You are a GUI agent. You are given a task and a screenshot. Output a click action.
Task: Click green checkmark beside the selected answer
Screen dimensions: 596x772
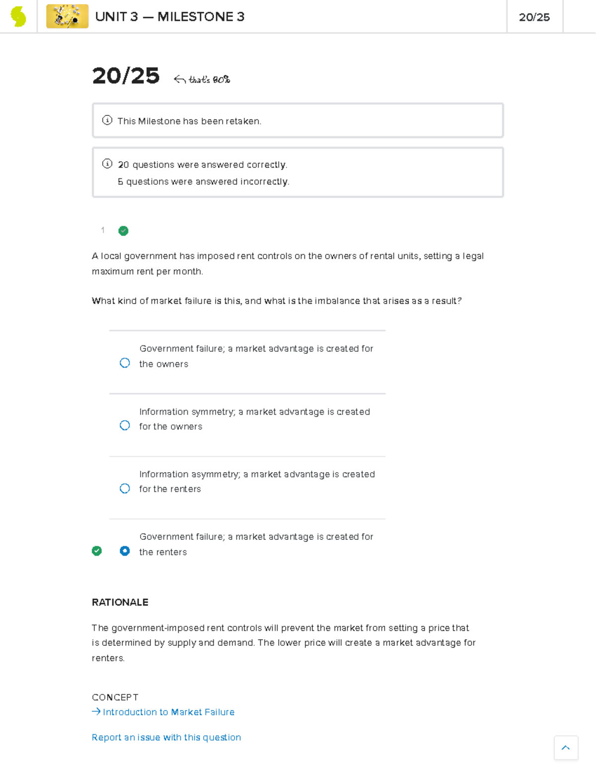coord(97,551)
